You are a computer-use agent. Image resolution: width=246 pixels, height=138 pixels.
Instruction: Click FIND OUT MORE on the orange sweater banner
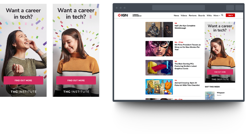point(76,80)
